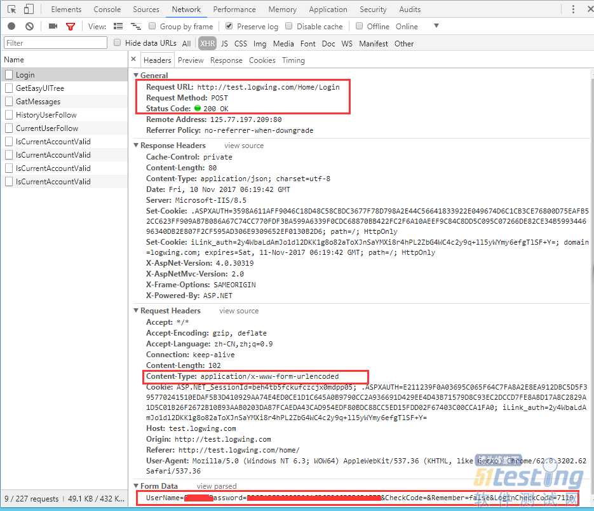Check the Disable cache checkbox

point(288,26)
